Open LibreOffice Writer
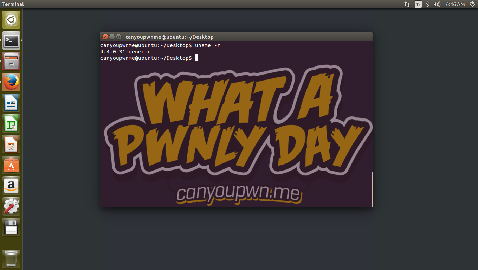478x270 pixels. (x=11, y=103)
